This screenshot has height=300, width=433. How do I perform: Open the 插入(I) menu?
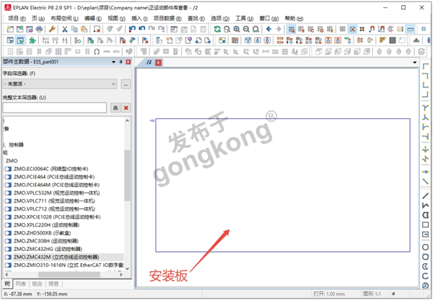point(139,19)
